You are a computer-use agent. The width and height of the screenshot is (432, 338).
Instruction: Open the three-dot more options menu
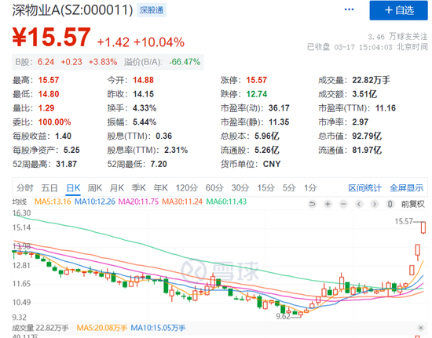(349, 9)
